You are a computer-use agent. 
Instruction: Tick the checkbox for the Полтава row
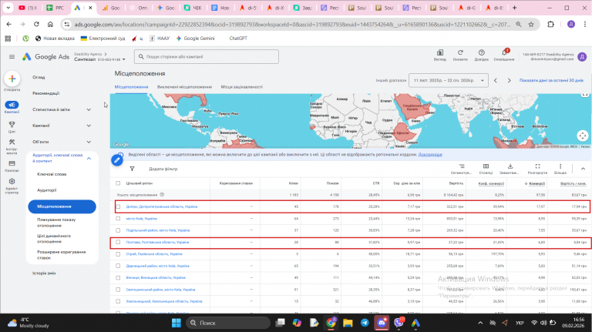118,242
